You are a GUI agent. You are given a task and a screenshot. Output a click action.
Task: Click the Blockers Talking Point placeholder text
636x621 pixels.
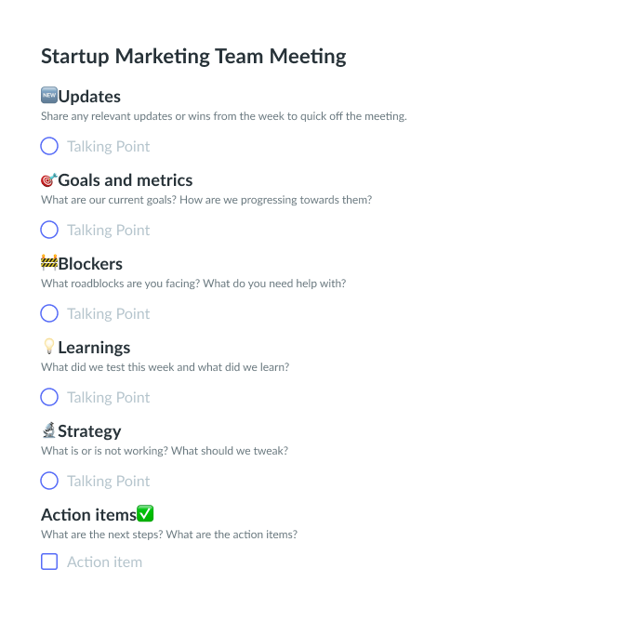108,313
